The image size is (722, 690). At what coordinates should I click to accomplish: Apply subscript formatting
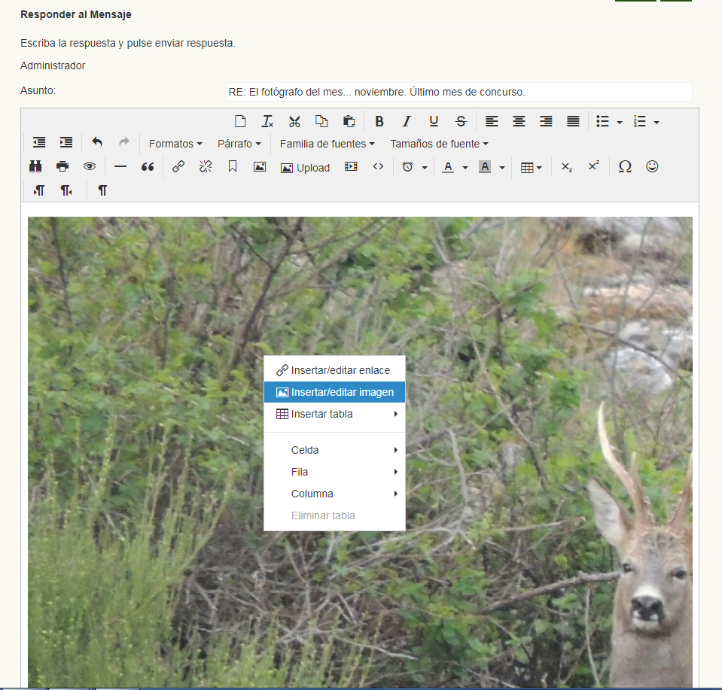pyautogui.click(x=566, y=166)
